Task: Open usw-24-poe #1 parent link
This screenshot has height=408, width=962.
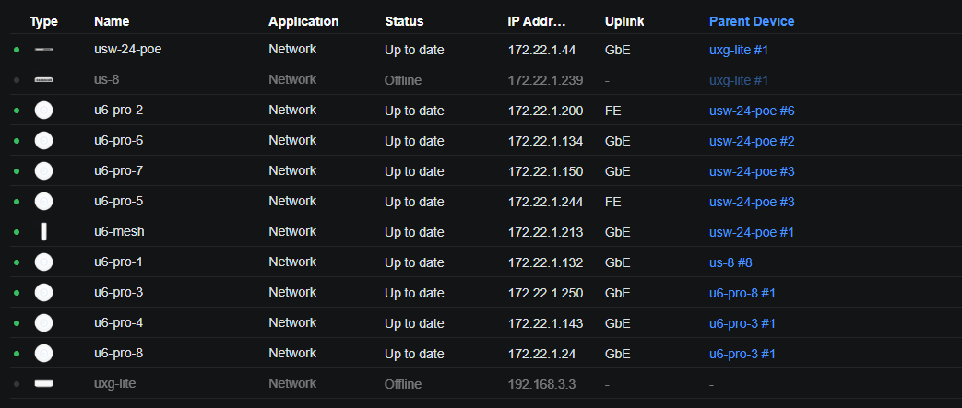Action: tap(752, 232)
